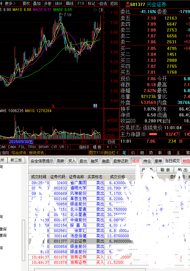Switch to 细 detail tab
190x271 pixels.
point(142,153)
